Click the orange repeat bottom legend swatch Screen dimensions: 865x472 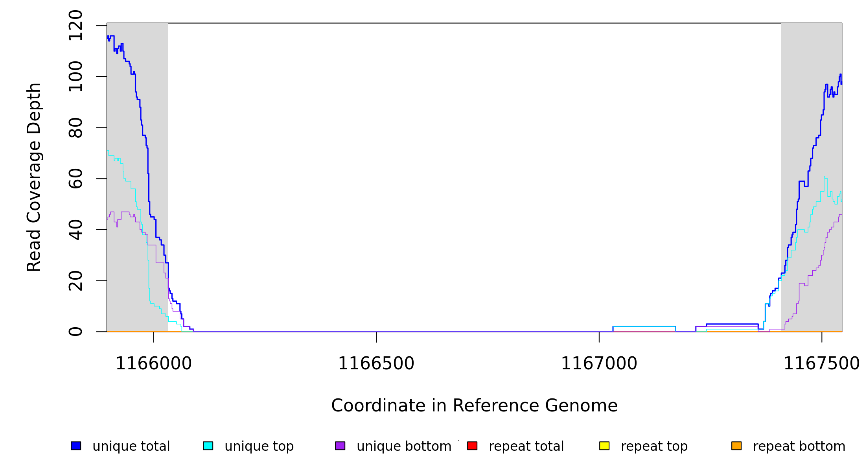[736, 446]
